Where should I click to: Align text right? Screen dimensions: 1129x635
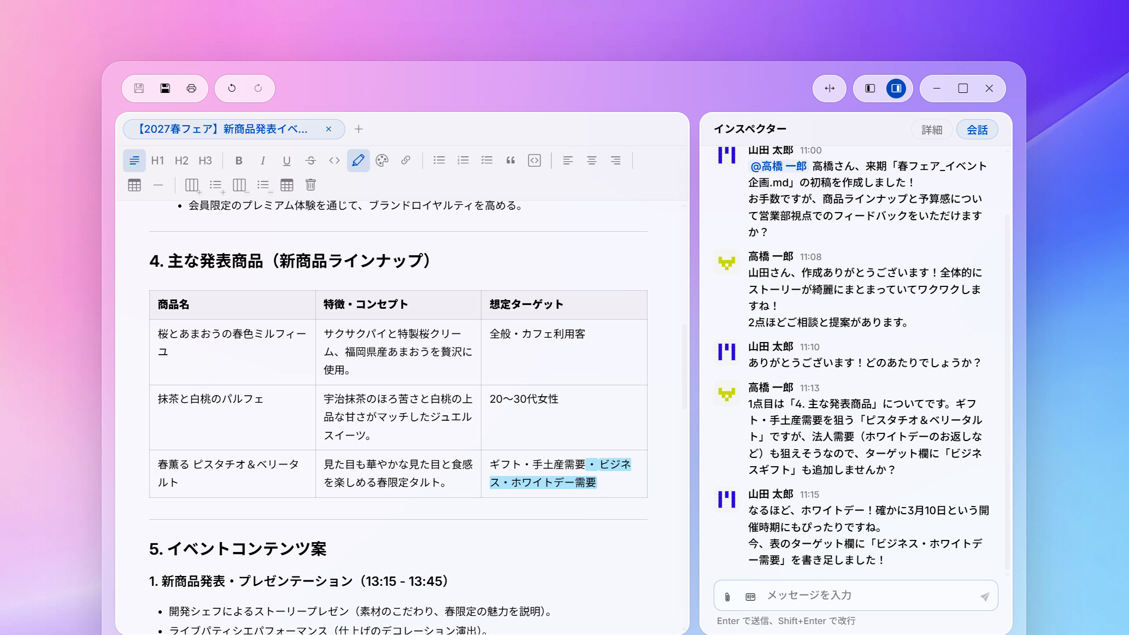pyautogui.click(x=615, y=161)
